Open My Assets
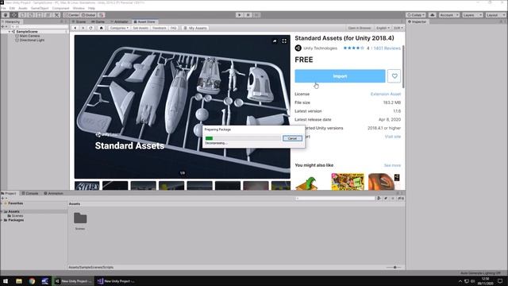Image resolution: width=508 pixels, height=286 pixels. coord(195,29)
